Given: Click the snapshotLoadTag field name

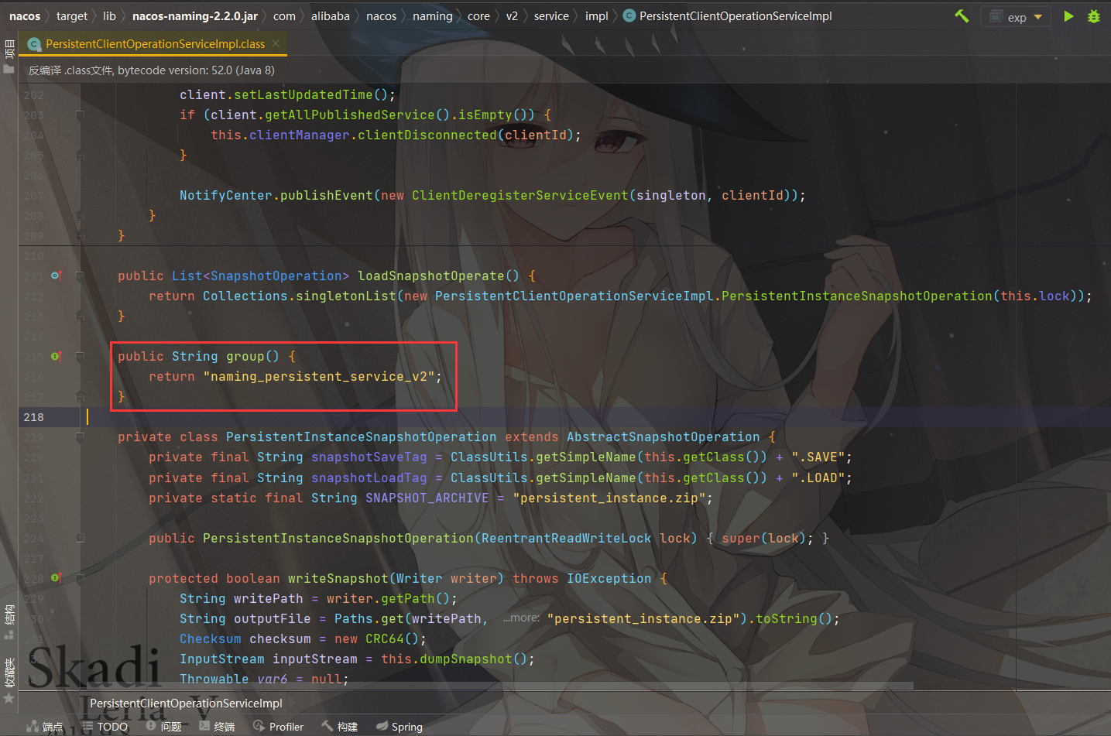Looking at the screenshot, I should 369,478.
